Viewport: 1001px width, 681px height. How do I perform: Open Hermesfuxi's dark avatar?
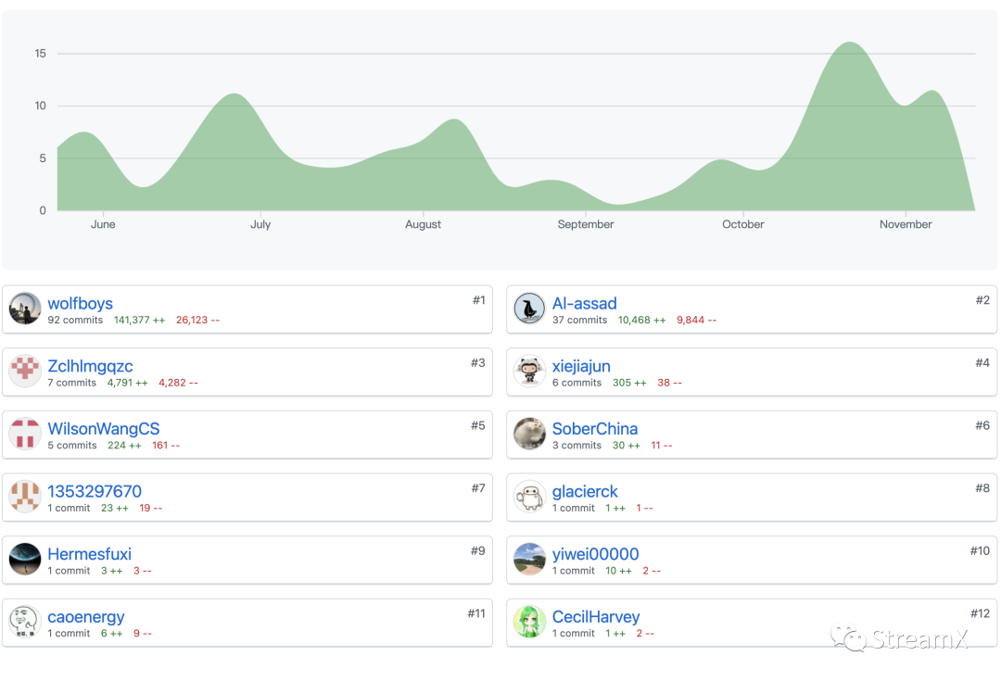(25, 559)
